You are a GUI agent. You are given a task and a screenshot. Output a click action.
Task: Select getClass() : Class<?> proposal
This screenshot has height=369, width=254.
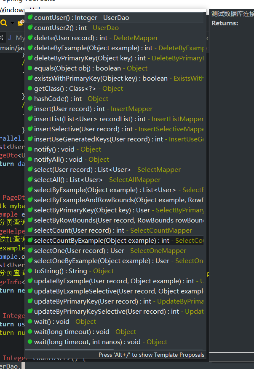(114, 89)
